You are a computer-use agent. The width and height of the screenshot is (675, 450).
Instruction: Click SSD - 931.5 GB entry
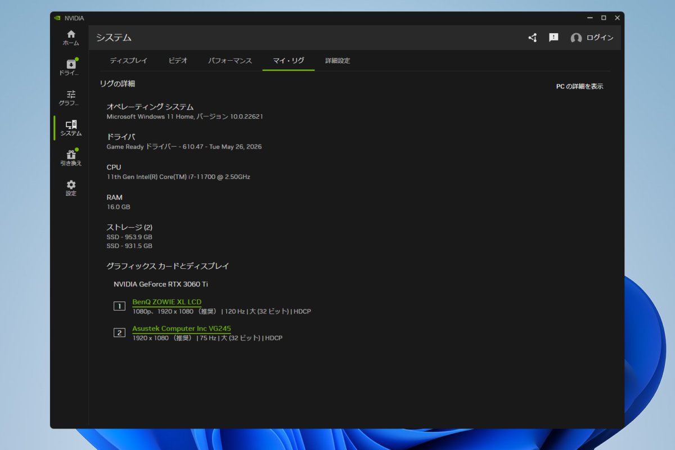(x=129, y=246)
